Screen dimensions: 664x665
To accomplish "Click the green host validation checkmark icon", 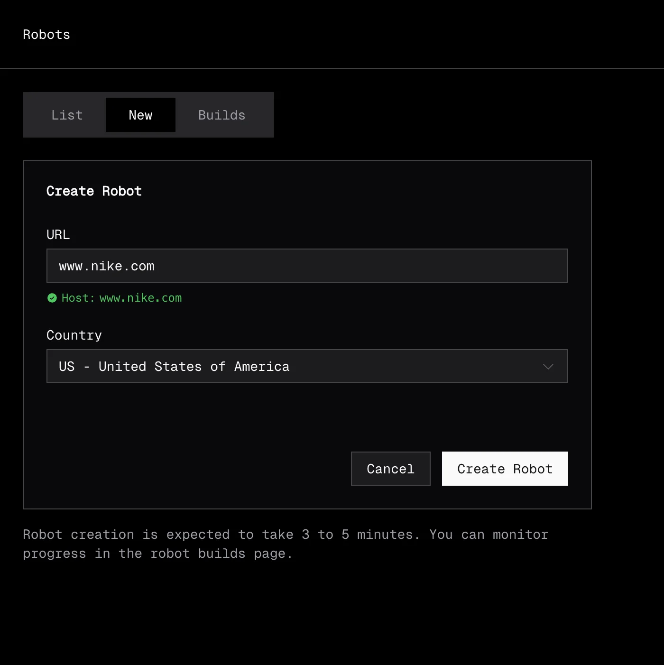I will 52,298.
